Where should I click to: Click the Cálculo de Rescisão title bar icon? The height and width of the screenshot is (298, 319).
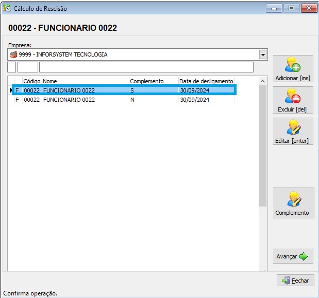[7, 8]
